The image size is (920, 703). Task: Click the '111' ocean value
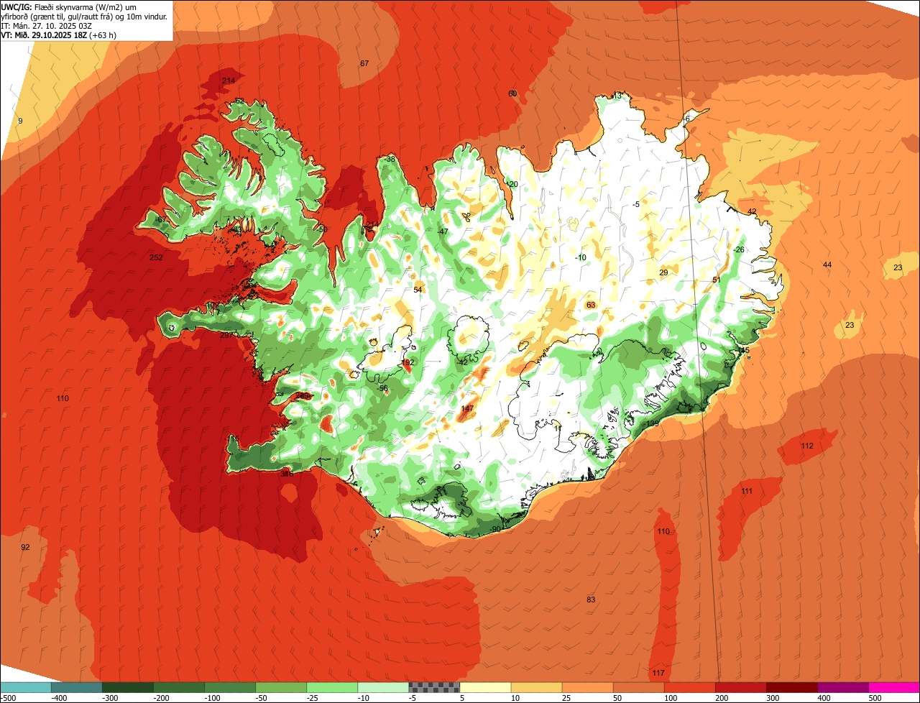(747, 491)
